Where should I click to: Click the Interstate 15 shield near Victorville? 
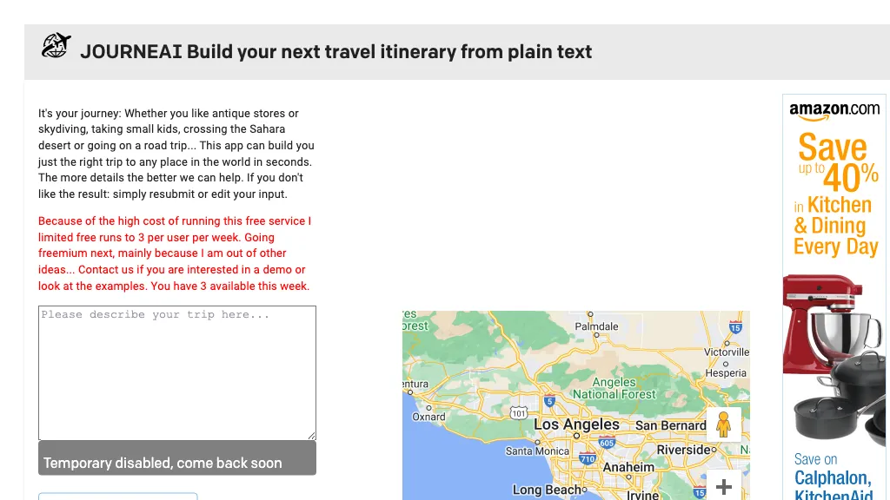736,327
